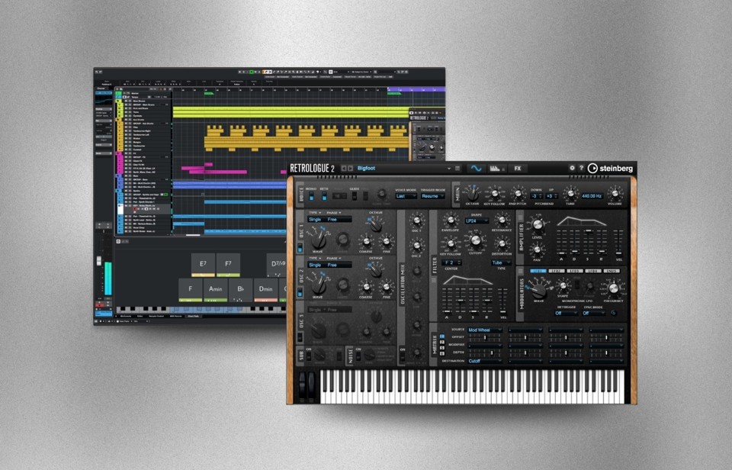732x470 pixels.
Task: Open matrix SOURCE dropdown showing Mod Wheel
Action: click(485, 330)
